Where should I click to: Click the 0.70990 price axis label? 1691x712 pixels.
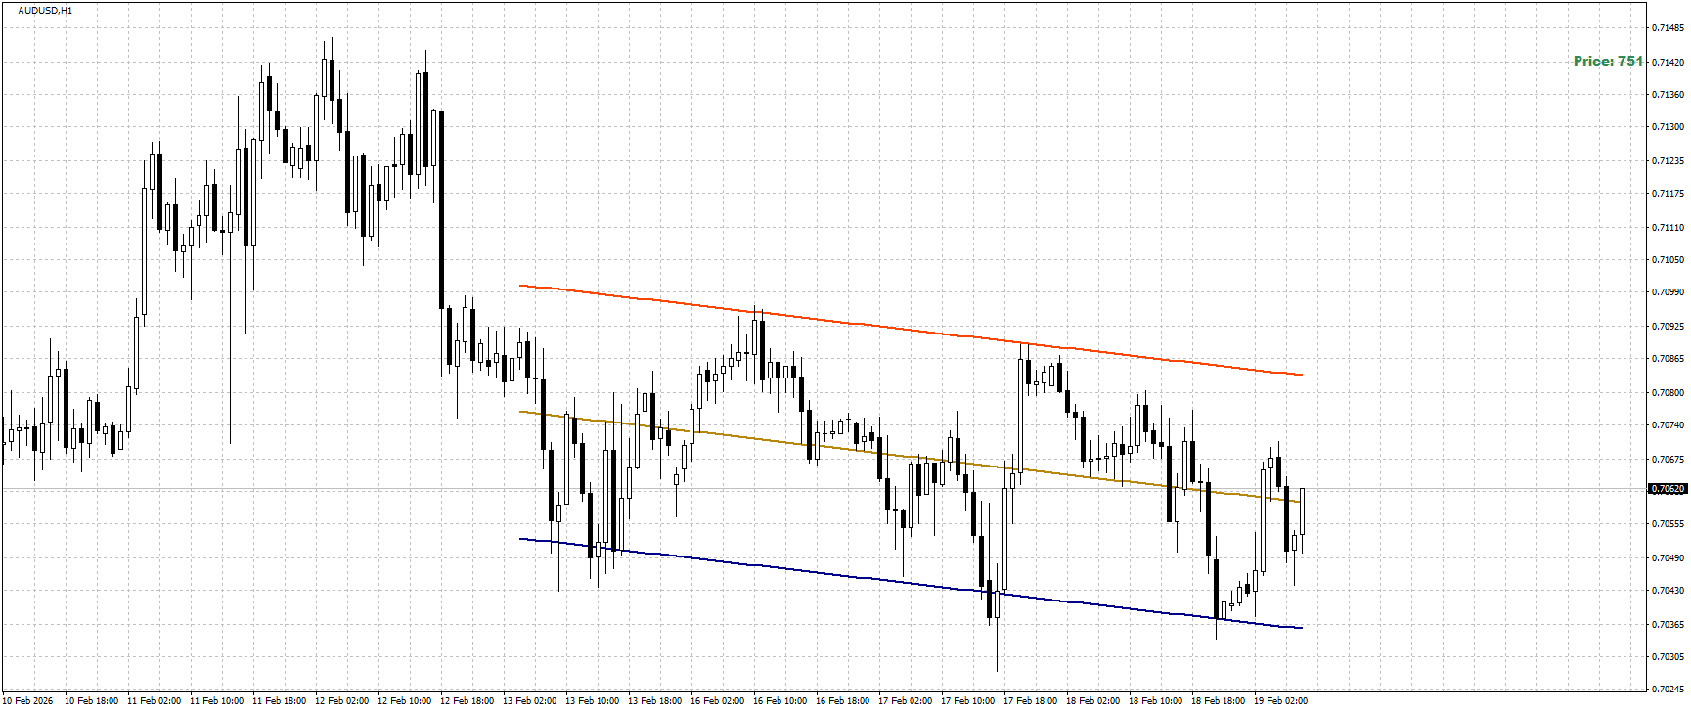[1668, 292]
